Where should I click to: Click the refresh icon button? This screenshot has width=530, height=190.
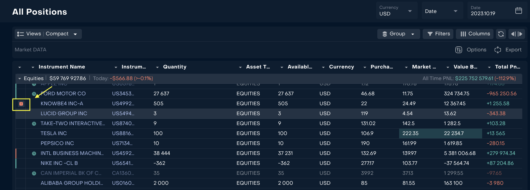[x=501, y=34]
